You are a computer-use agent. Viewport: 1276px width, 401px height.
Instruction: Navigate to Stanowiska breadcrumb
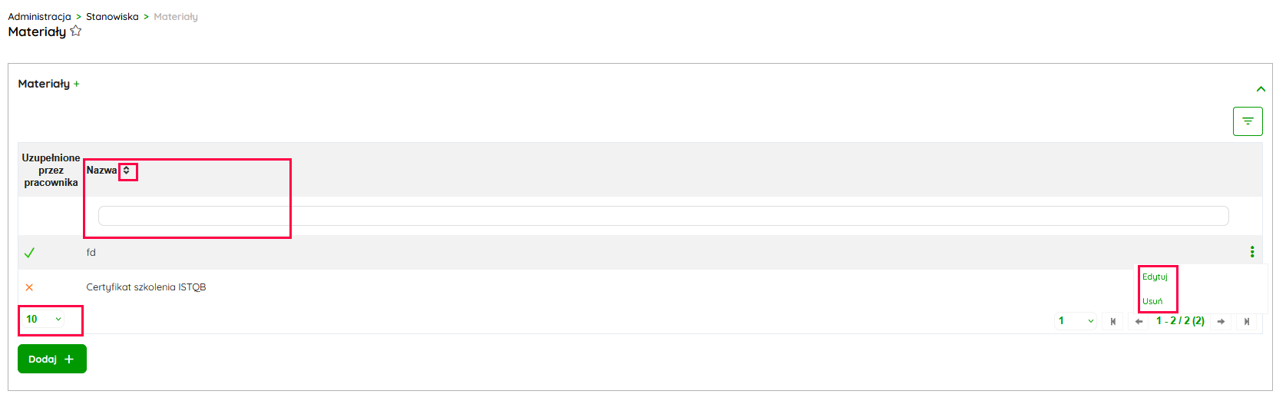[112, 16]
